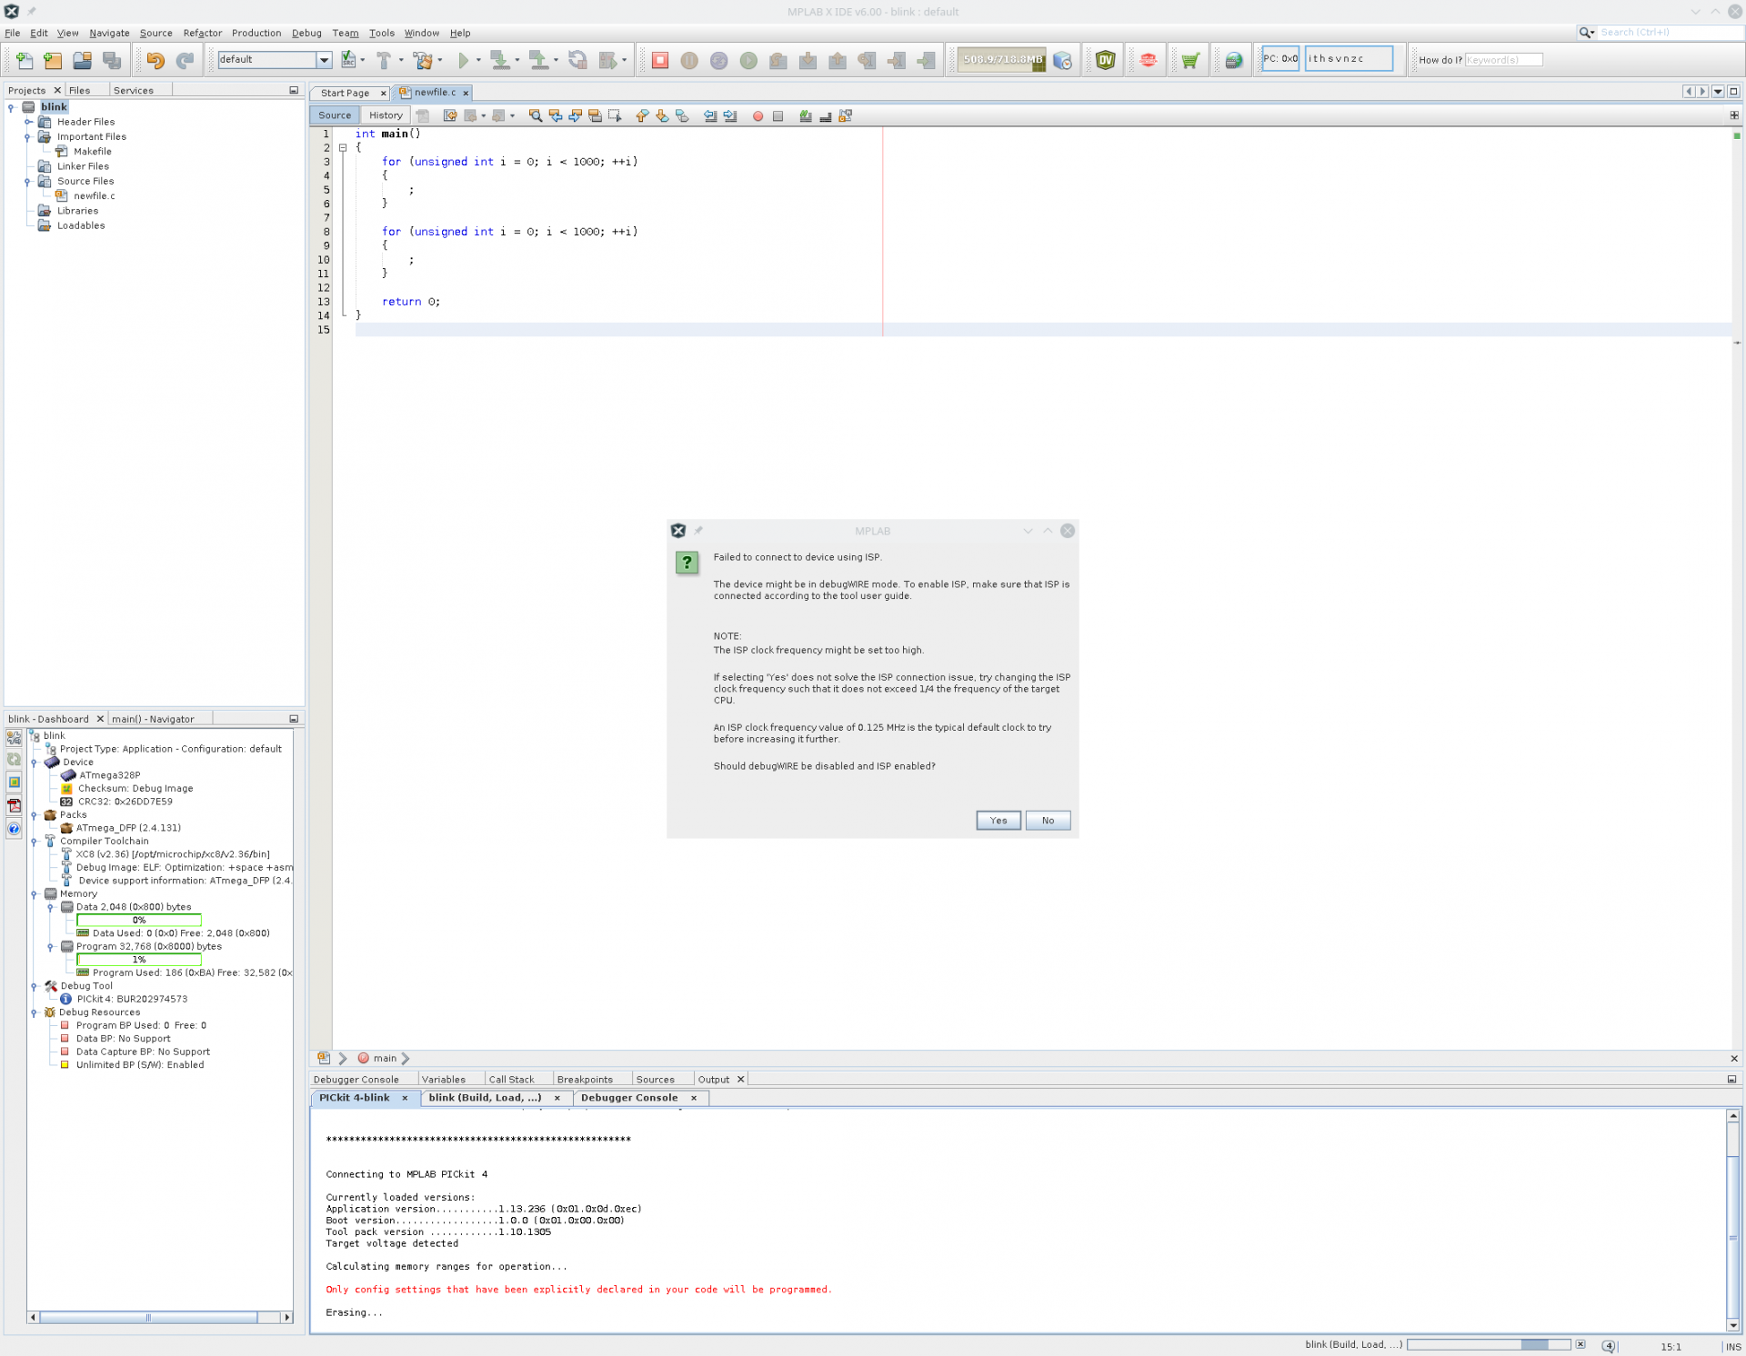Switch editor to History view
Screen dimensions: 1746x1356
tap(386, 115)
